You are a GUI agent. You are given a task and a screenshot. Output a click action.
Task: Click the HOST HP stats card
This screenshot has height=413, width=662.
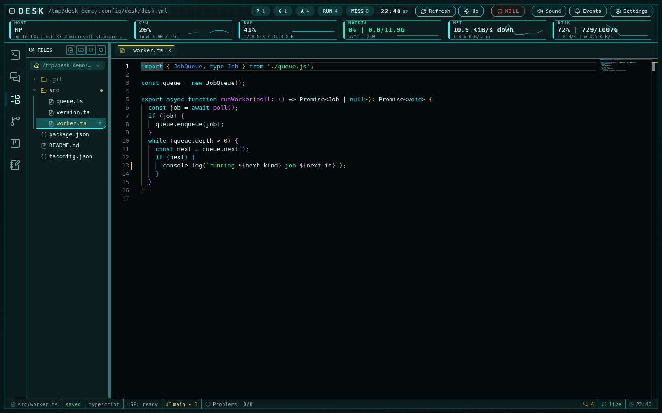pos(69,30)
